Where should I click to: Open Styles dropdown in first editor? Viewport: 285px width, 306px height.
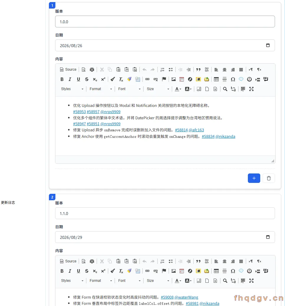72,89
